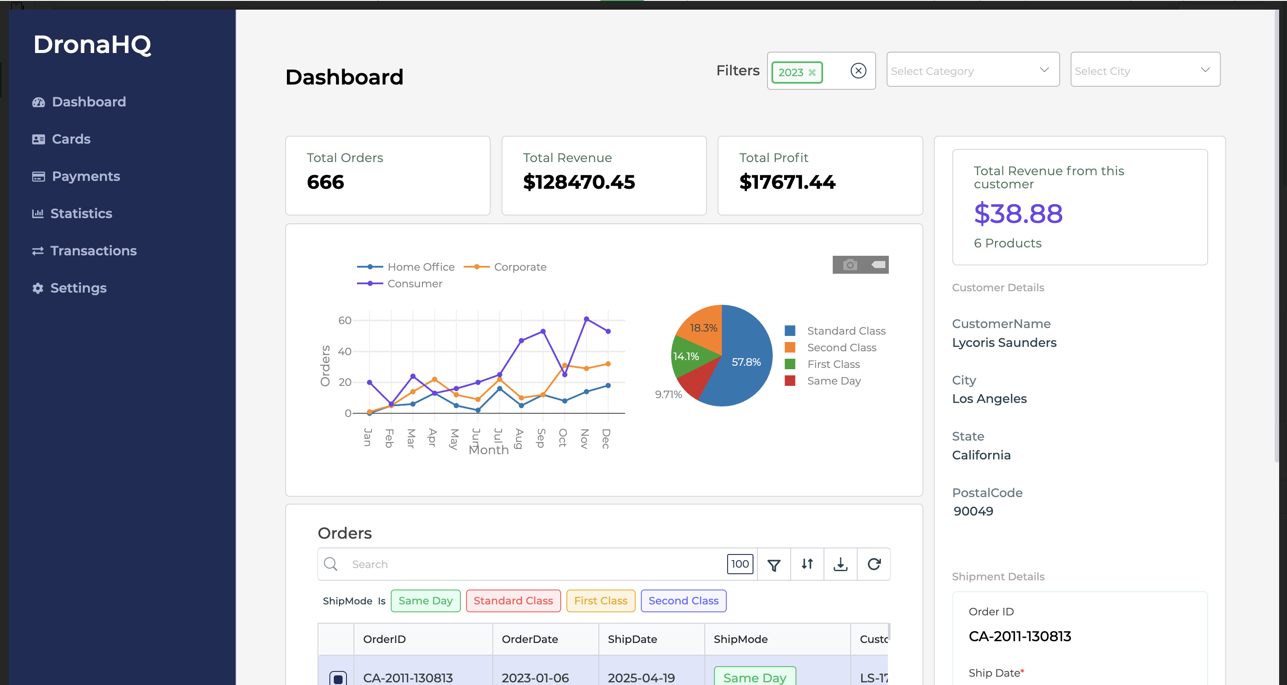Toggle the Consumer series in line chart legend
1287x685 pixels.
pos(414,284)
